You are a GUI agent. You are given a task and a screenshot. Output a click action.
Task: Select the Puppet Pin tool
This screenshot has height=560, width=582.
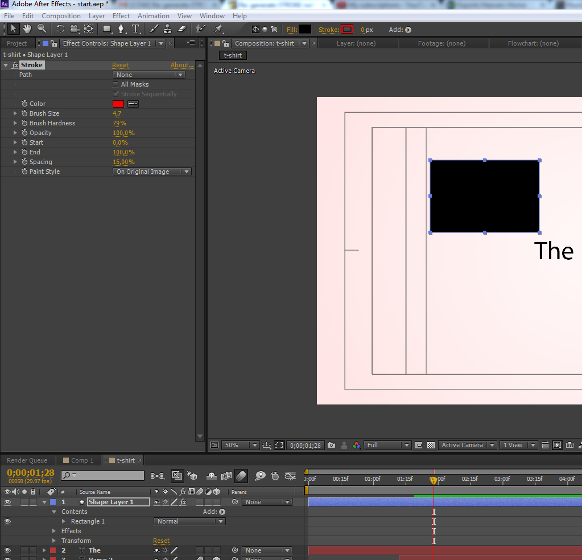pyautogui.click(x=218, y=29)
